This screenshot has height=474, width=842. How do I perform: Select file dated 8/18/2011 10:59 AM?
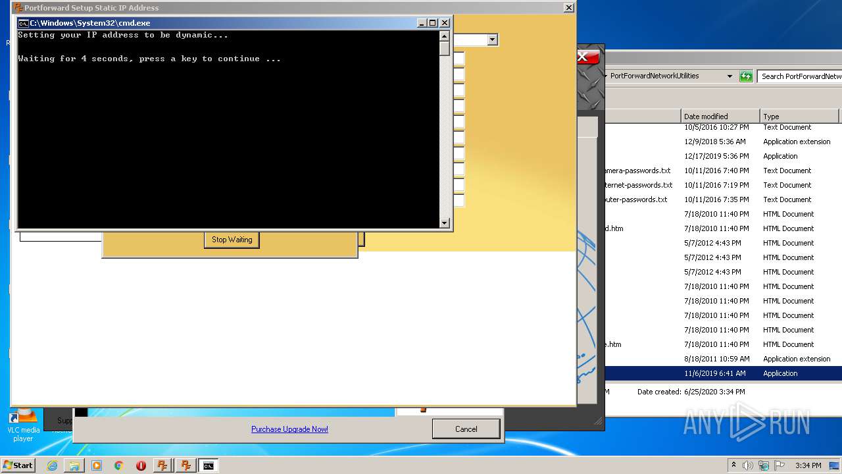722,359
